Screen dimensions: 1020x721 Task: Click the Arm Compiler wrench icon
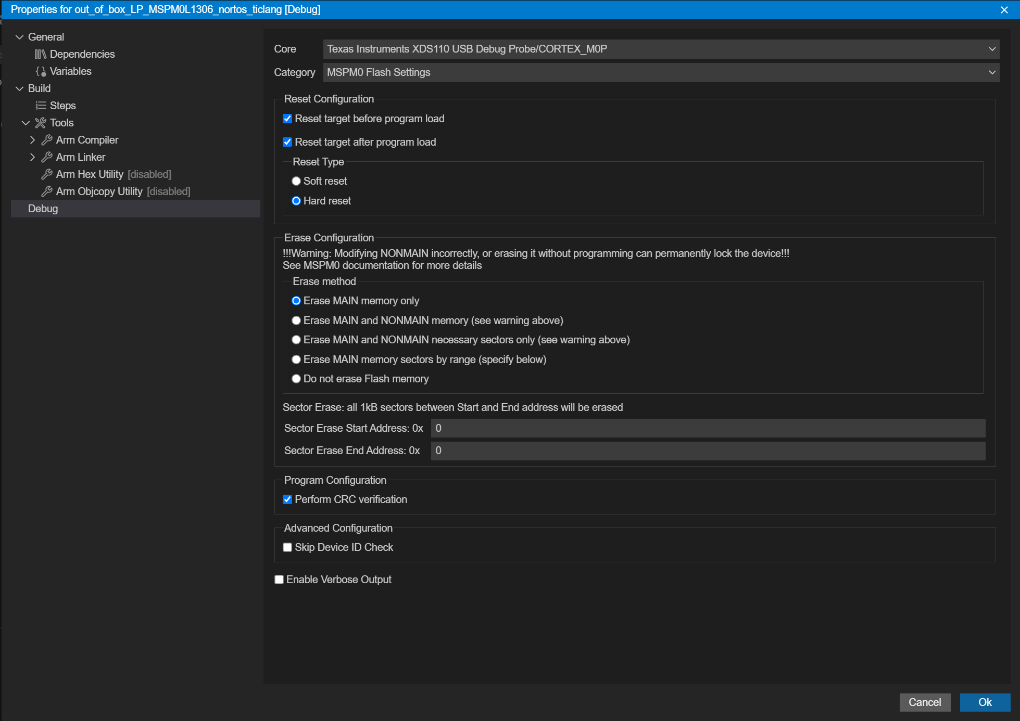coord(47,140)
